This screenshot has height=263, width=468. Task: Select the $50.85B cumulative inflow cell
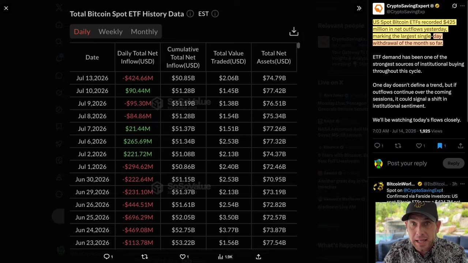click(x=183, y=78)
